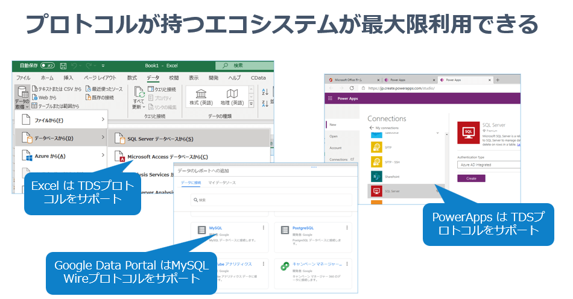Image resolution: width=573 pixels, height=299 pixels.
Task: Select the 株式 (英語) data type
Action: [x=201, y=97]
